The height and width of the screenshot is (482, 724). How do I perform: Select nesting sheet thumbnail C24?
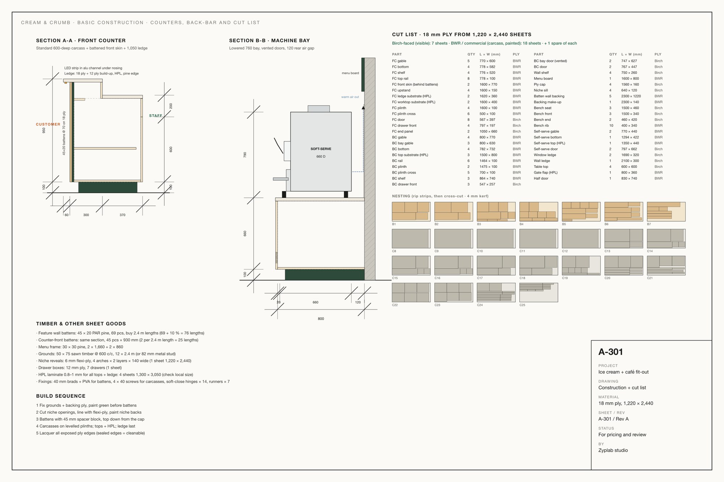(x=496, y=293)
